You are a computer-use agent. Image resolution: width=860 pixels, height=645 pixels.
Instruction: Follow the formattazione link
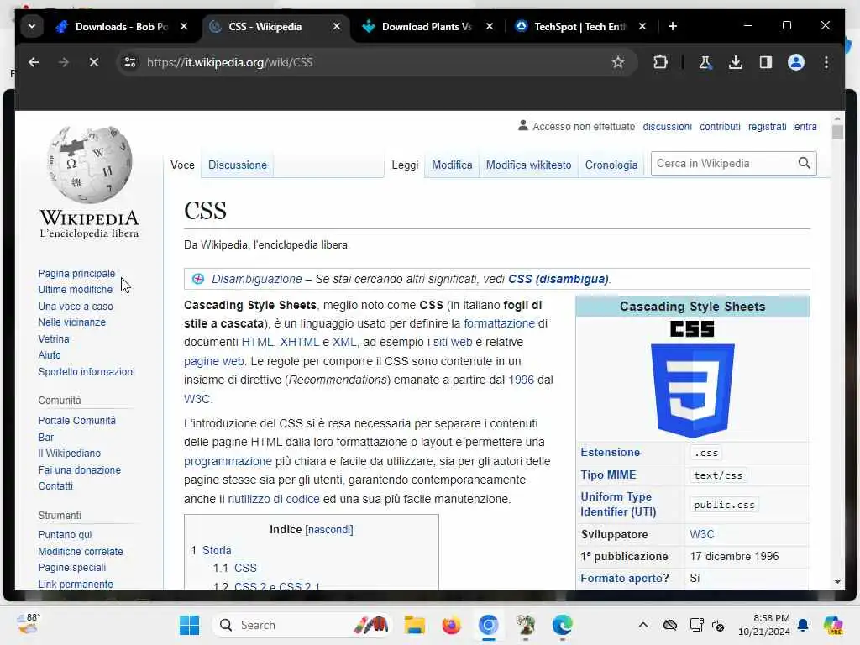[x=499, y=323]
